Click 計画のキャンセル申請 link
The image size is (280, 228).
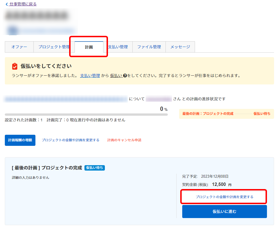pyautogui.click(x=124, y=140)
